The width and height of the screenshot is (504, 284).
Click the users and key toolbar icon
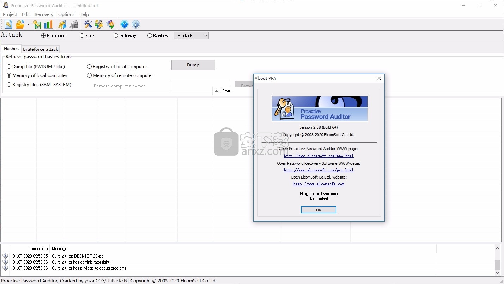pyautogui.click(x=99, y=24)
